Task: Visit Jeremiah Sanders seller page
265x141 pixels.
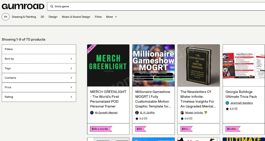Action: click(242, 103)
